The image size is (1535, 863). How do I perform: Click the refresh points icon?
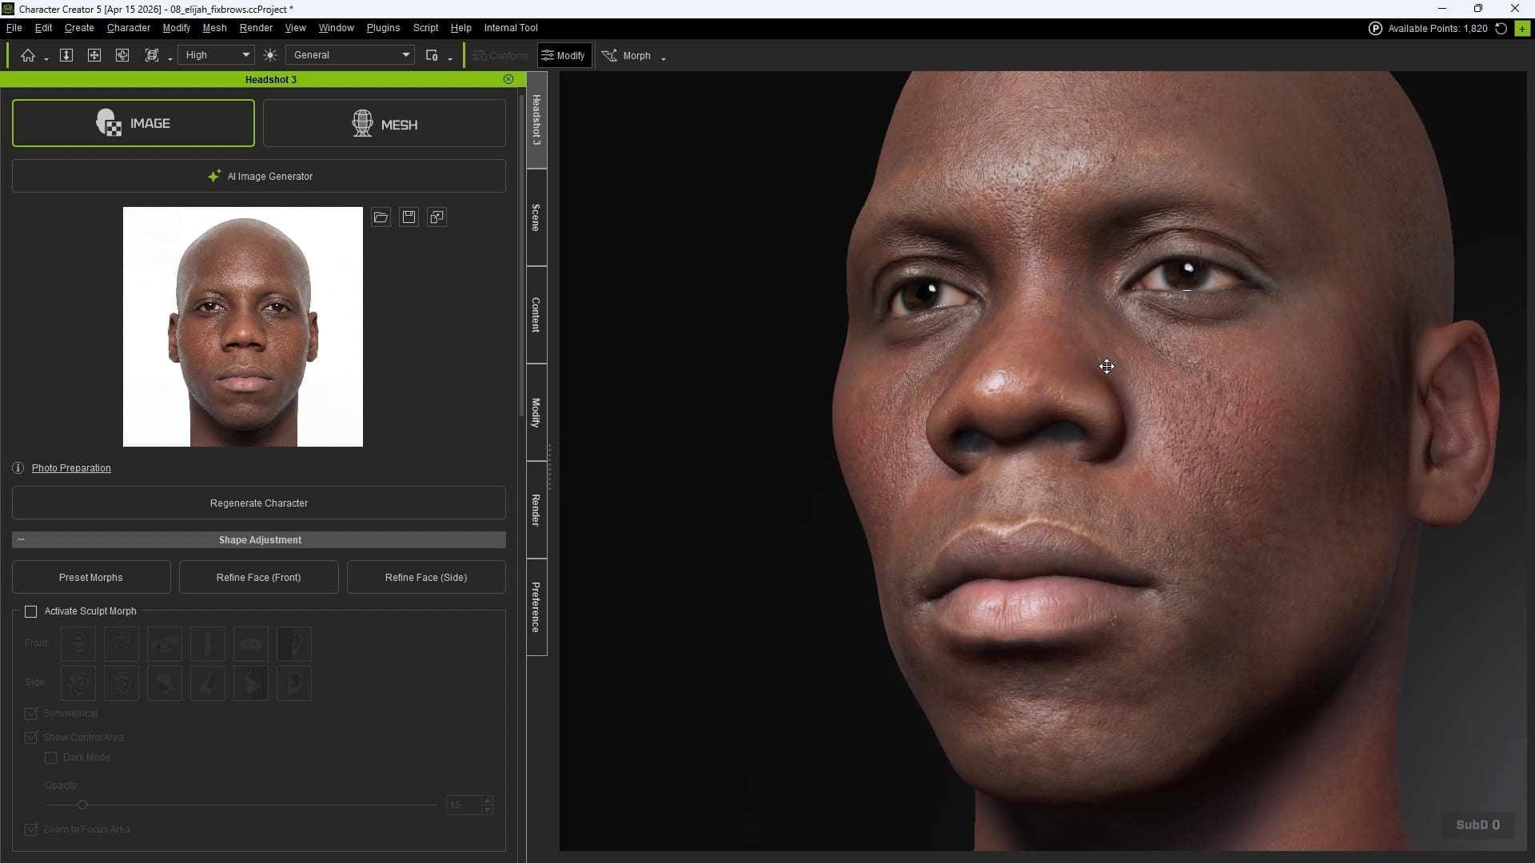pos(1501,29)
